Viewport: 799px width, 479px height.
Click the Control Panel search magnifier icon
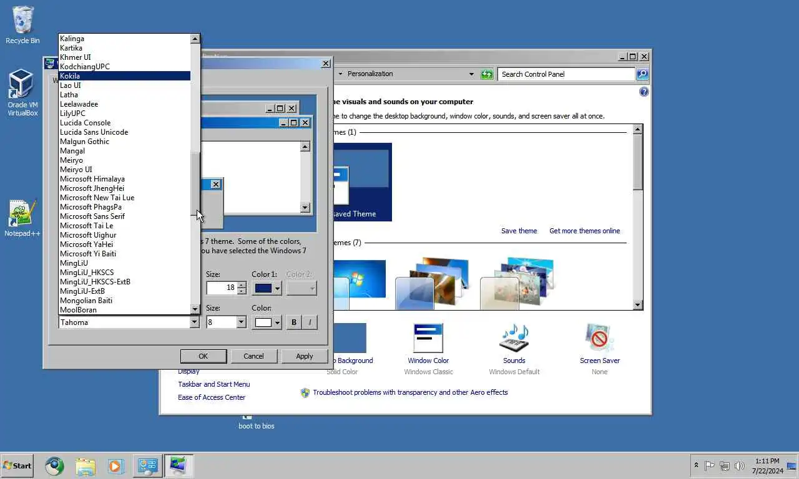tap(642, 74)
